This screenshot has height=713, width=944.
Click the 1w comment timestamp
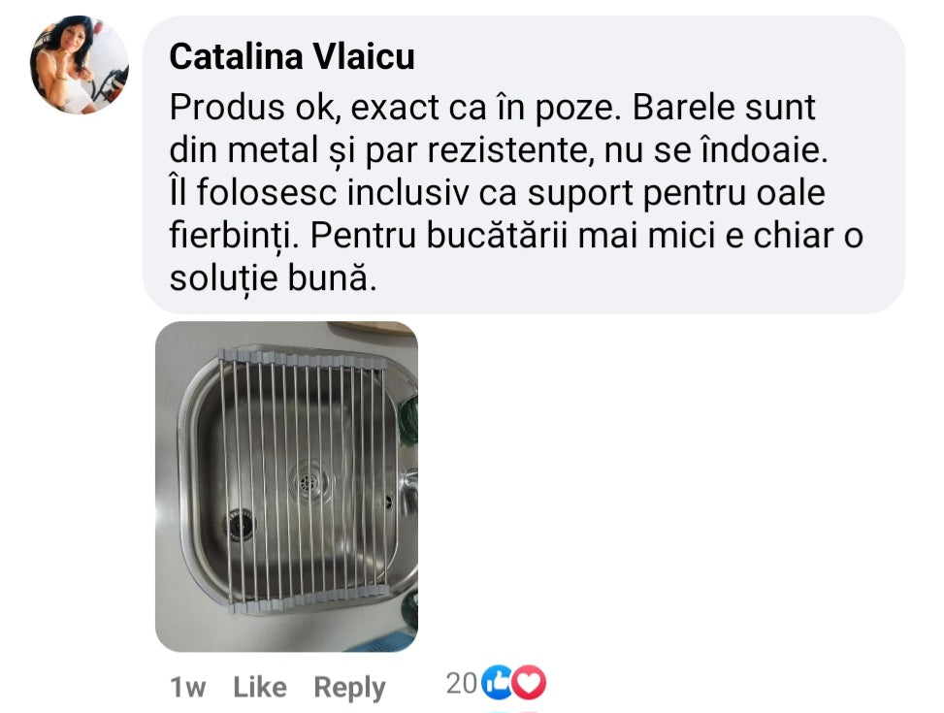[x=187, y=687]
